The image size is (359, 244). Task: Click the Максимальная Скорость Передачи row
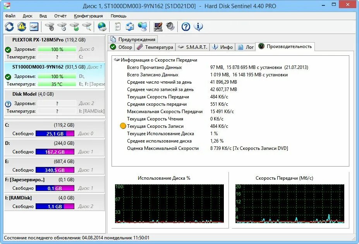tap(180, 112)
